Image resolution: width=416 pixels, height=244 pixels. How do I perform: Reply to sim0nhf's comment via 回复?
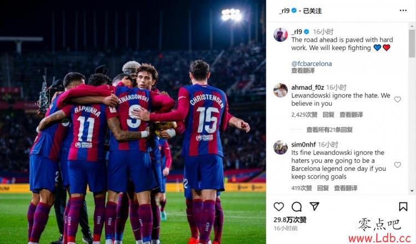[x=323, y=188]
